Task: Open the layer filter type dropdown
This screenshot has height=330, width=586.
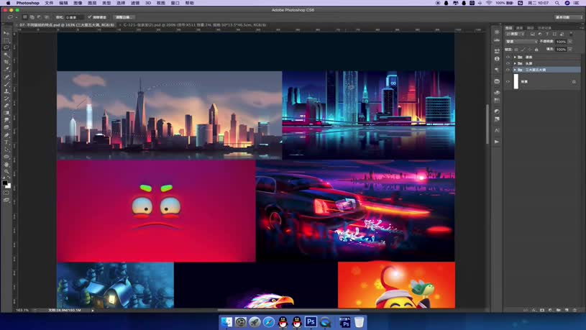Action: coord(516,34)
